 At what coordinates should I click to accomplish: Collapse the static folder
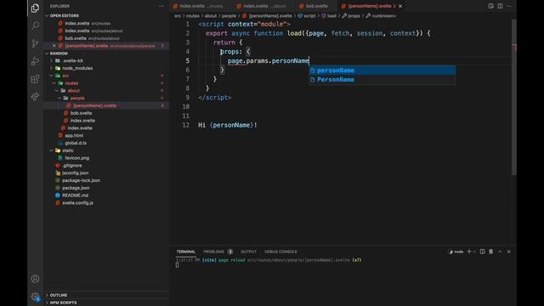click(x=68, y=150)
